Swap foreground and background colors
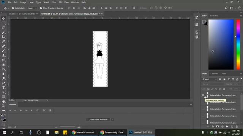The image size is (243, 136). 5,114
